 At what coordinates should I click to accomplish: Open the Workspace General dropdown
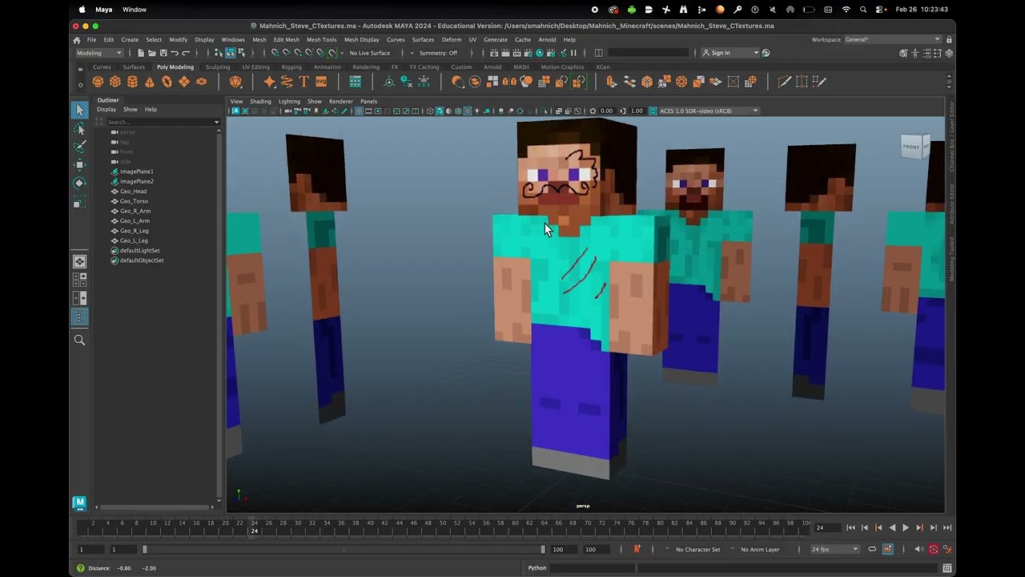tap(893, 39)
